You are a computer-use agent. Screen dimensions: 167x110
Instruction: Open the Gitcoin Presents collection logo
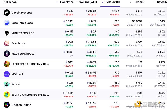[7, 13]
